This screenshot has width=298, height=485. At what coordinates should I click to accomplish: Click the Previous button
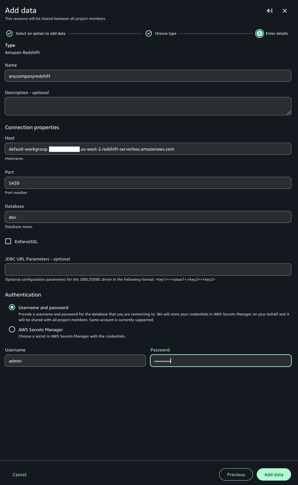point(236,474)
